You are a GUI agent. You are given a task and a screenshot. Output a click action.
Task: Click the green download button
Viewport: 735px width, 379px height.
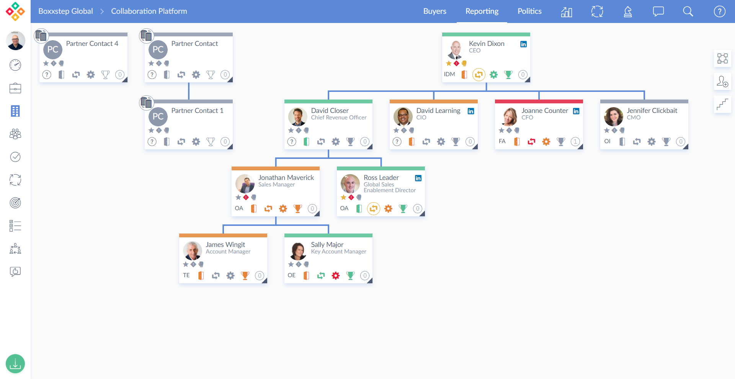point(15,364)
